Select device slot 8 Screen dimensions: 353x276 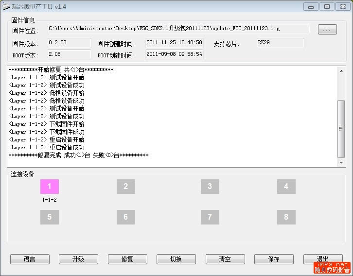click(286, 217)
